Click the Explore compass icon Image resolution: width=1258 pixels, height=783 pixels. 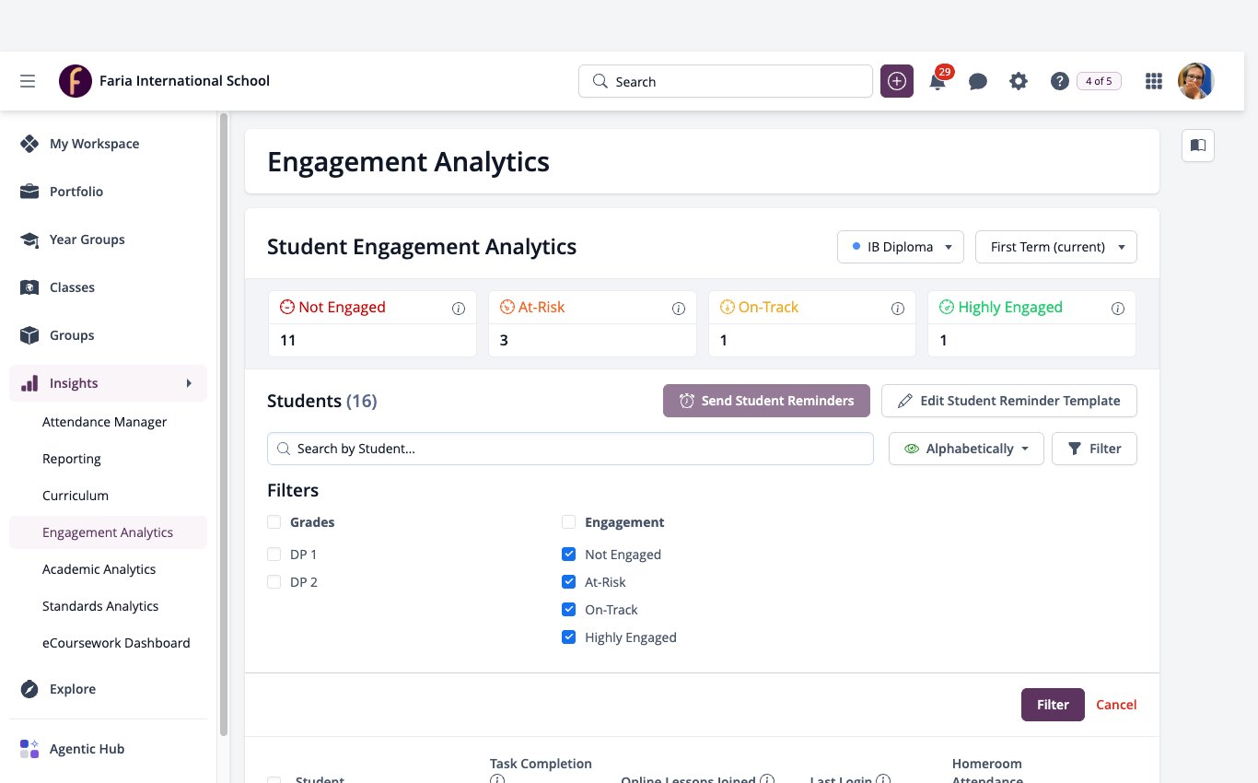pyautogui.click(x=29, y=689)
